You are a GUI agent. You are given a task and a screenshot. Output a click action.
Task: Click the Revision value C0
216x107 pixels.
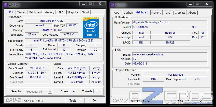tap(95, 50)
